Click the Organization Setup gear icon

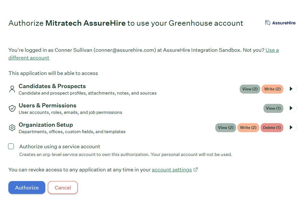pos(12,128)
